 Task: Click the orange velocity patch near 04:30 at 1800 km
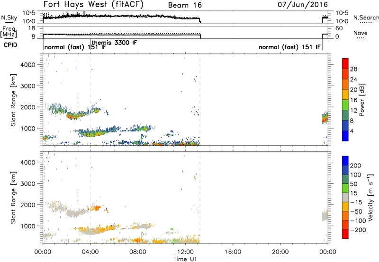pos(97,208)
